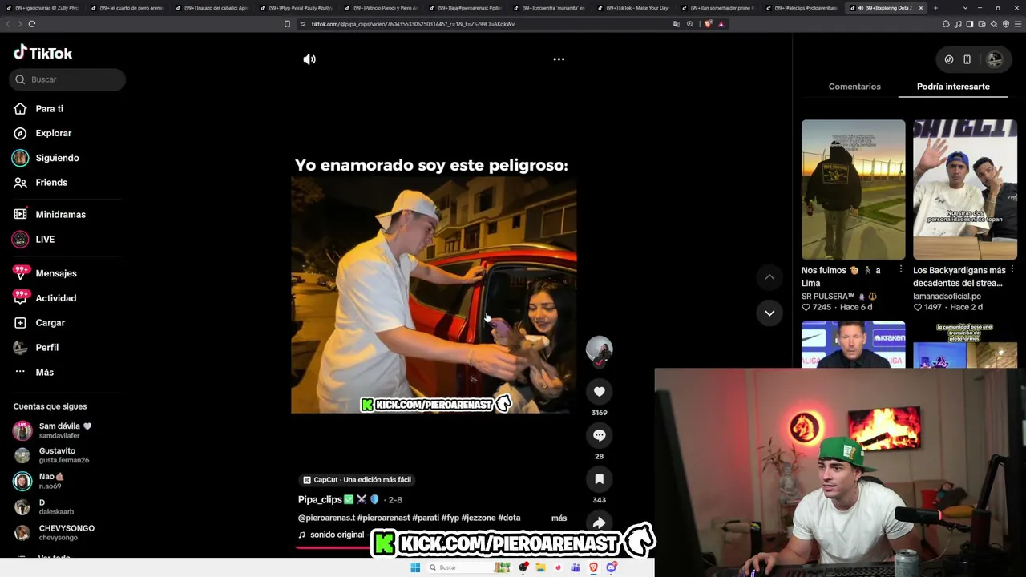Bookmark the page from the address bar
The width and height of the screenshot is (1026, 577).
point(287,24)
